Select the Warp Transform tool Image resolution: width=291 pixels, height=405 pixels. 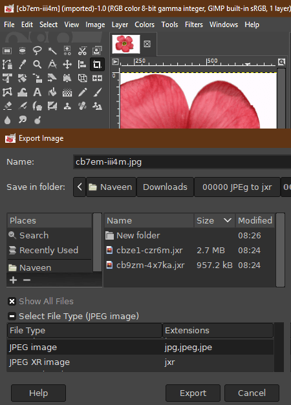tap(22, 92)
